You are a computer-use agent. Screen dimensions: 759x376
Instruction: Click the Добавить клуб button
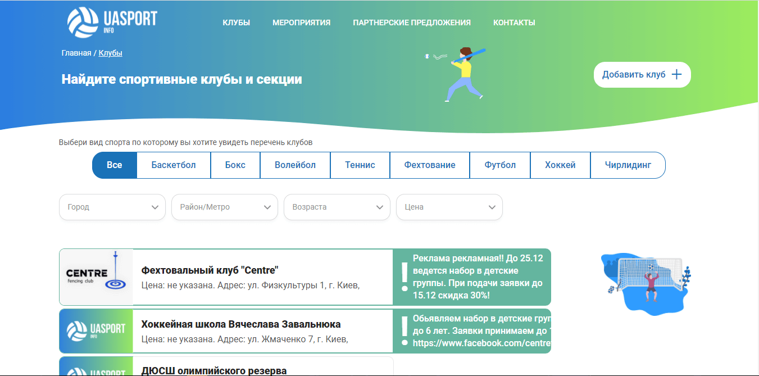point(642,75)
